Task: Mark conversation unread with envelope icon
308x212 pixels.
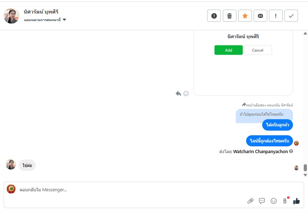Action: click(260, 16)
